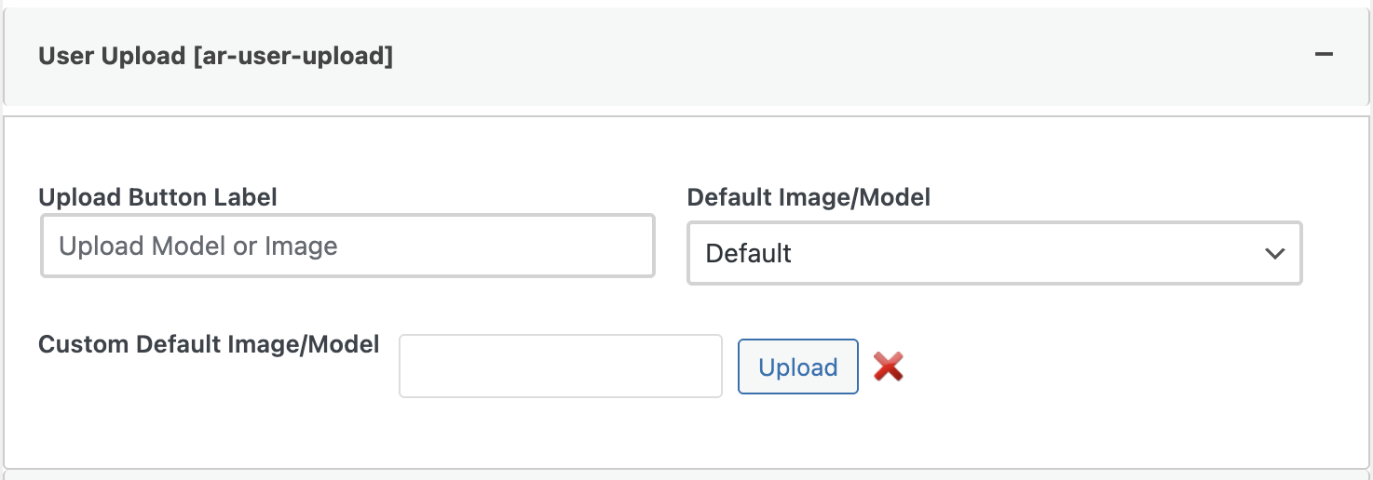Collapse the User Upload section via minus icon
The image size is (1373, 480).
click(1324, 55)
